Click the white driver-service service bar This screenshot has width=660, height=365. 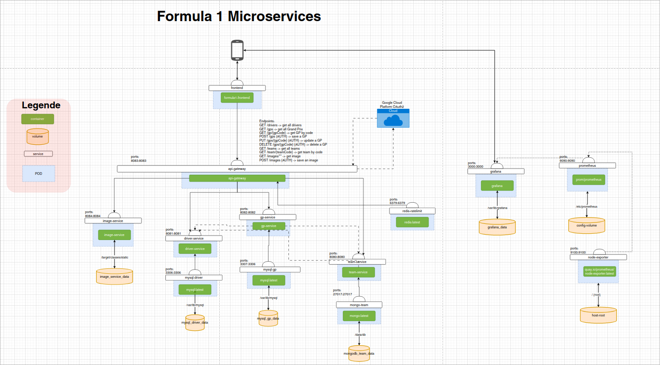click(194, 238)
